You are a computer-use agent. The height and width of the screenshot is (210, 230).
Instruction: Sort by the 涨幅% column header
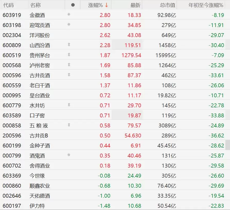96,5
